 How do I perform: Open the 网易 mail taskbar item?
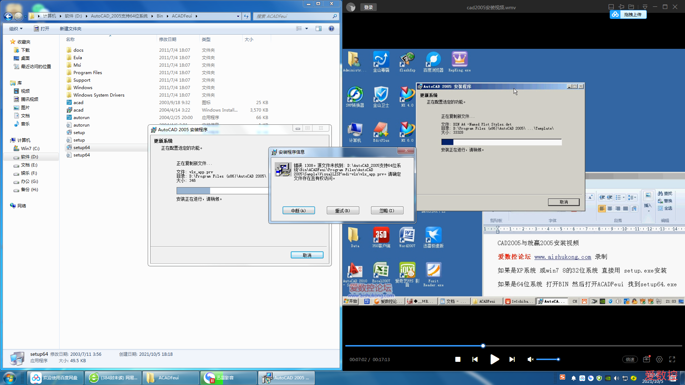[113, 378]
